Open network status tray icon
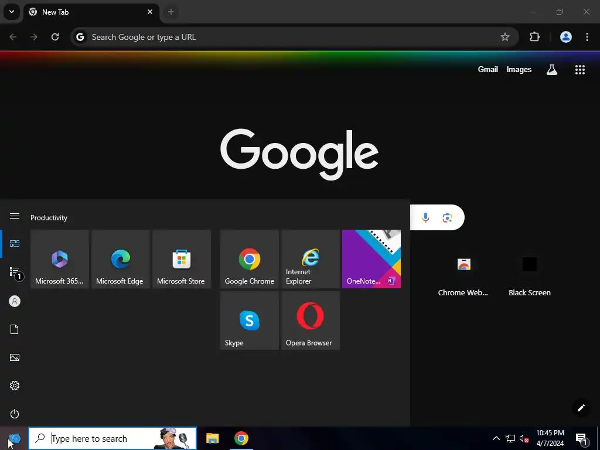The image size is (600, 450). tap(510, 438)
